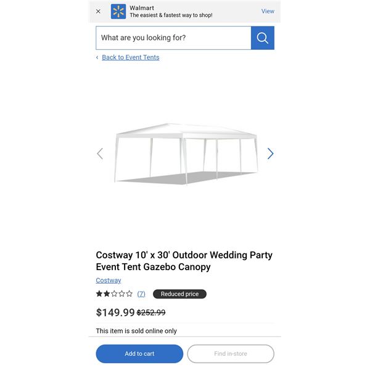
Task: Click the crossed-out $252.99 original price
Action: [151, 313]
